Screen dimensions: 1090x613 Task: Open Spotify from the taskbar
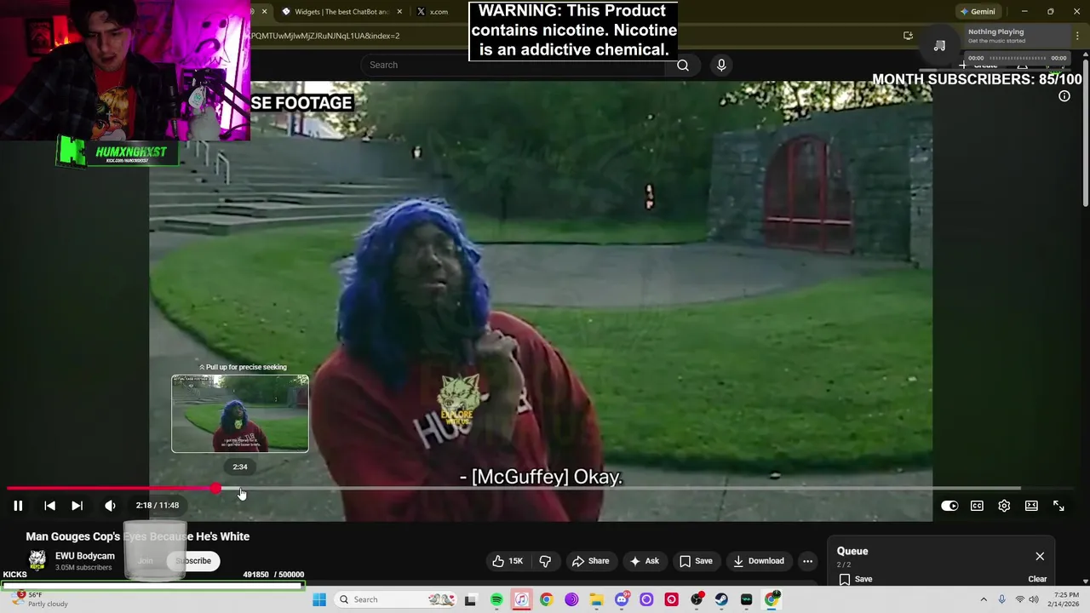496,599
